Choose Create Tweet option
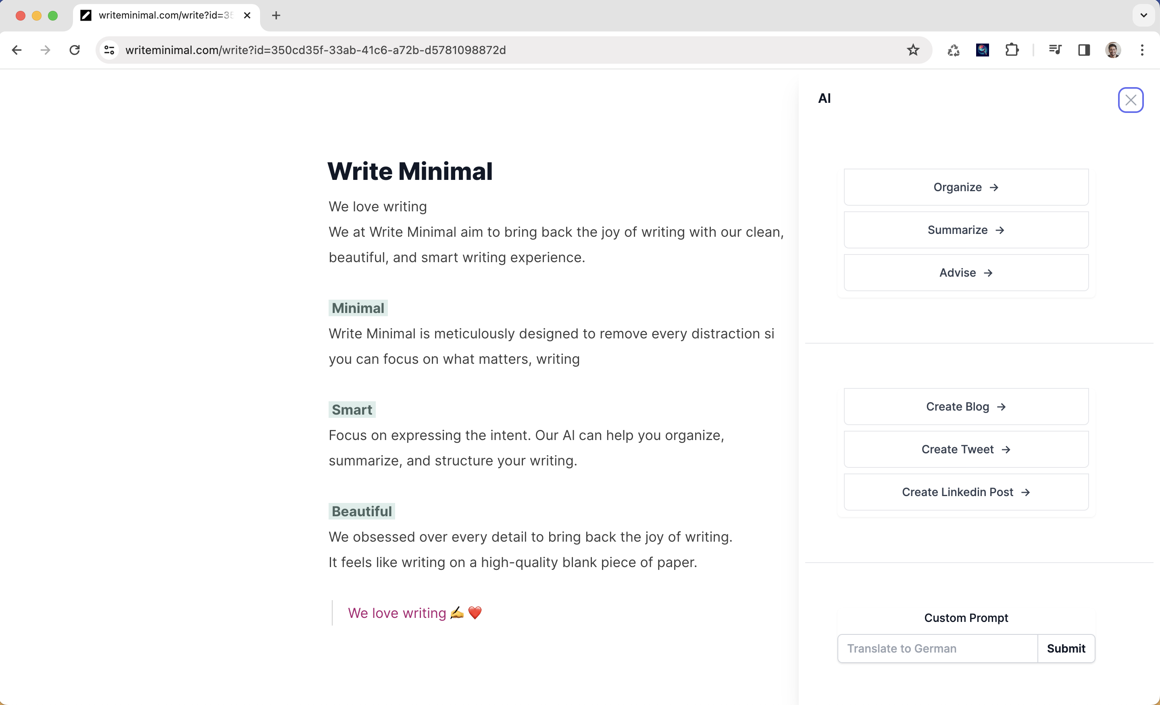 point(966,449)
